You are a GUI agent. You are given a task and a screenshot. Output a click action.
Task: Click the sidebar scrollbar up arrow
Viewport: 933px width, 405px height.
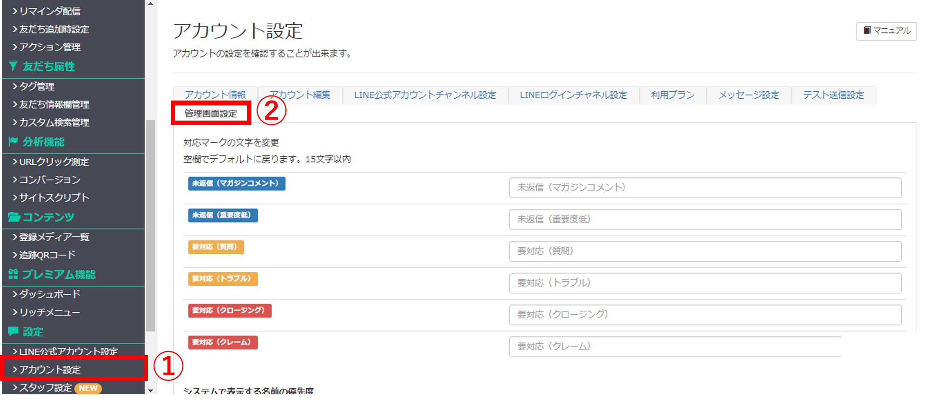coord(150,4)
